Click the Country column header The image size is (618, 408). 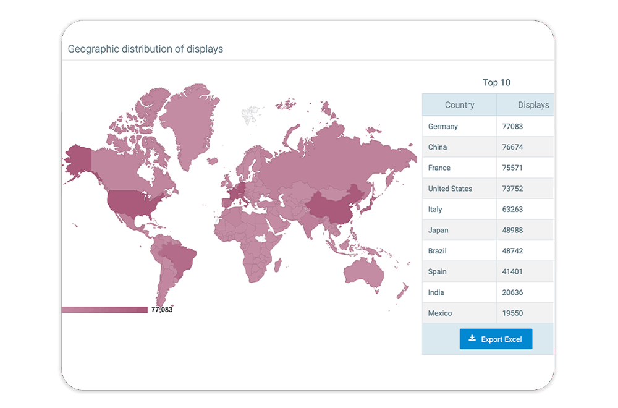pos(459,105)
